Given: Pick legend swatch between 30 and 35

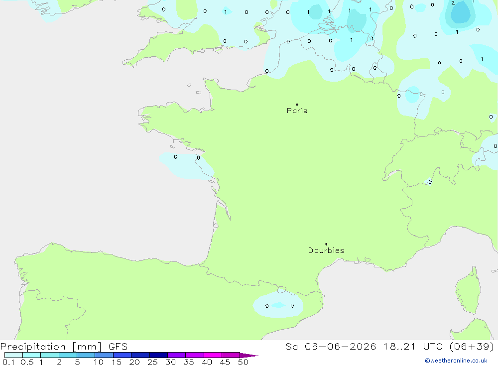Looking at the screenshot, I should pos(177,355).
